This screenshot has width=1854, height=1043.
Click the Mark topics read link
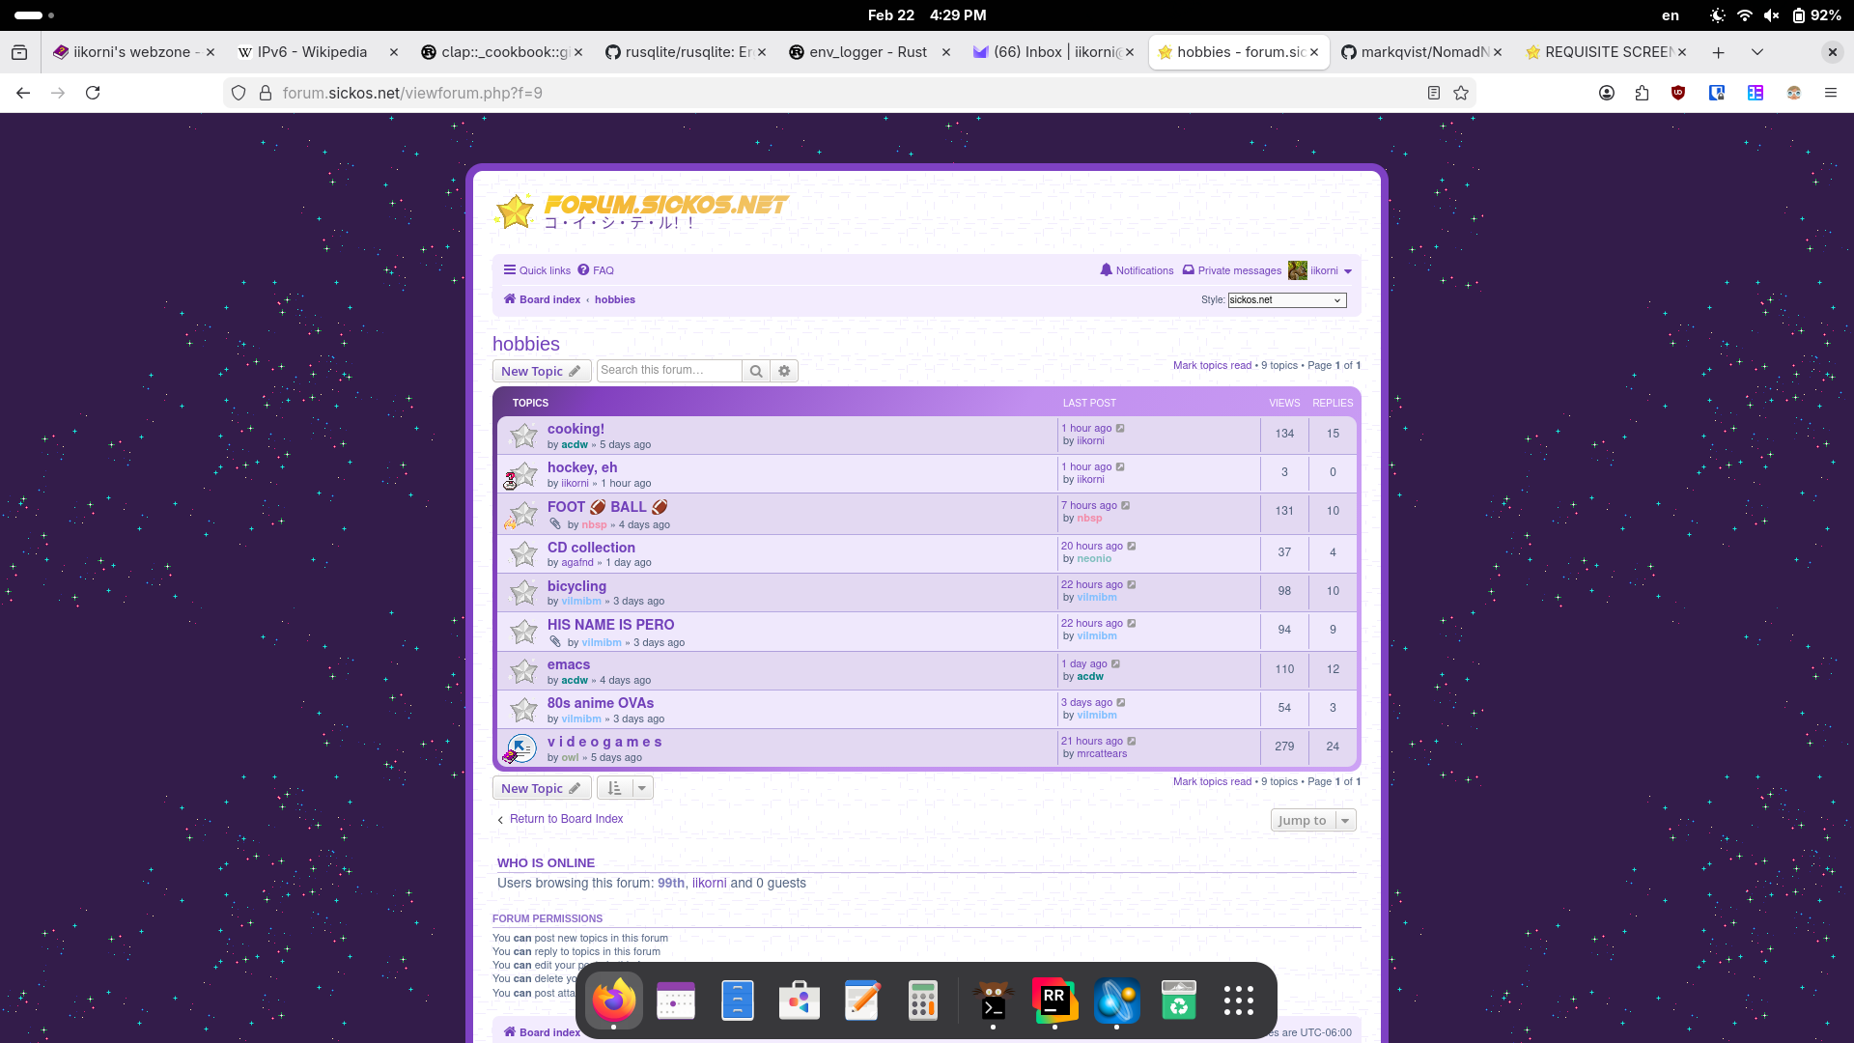[1213, 365]
